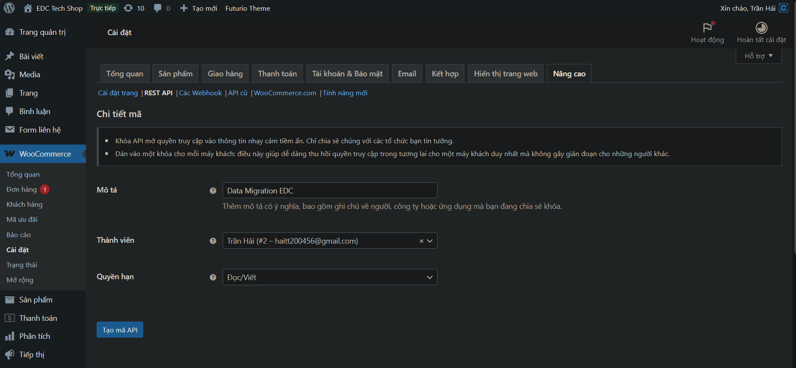Click the user avatar icon by Trần Hải
The image size is (796, 368).
[784, 8]
